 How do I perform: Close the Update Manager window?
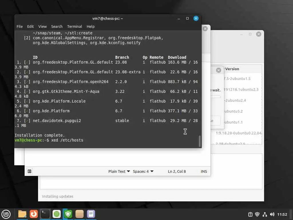tap(259, 34)
